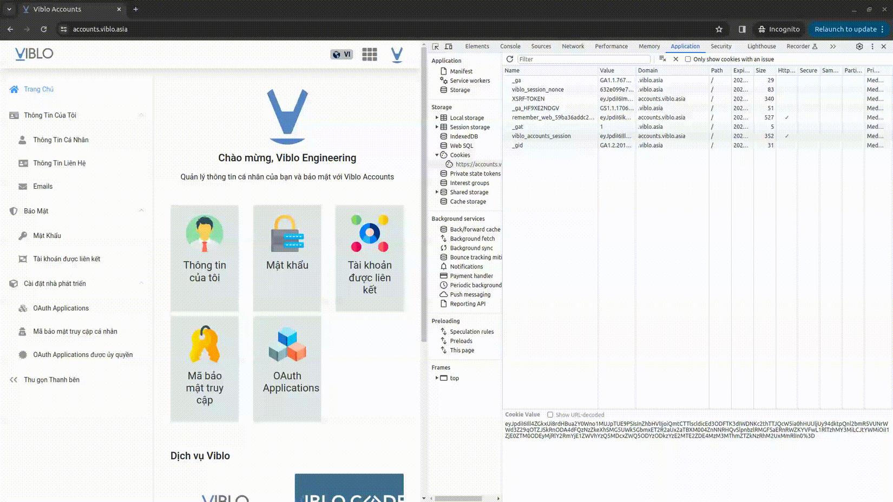
Task: Reload the page with browser refresh button
Action: 44,29
